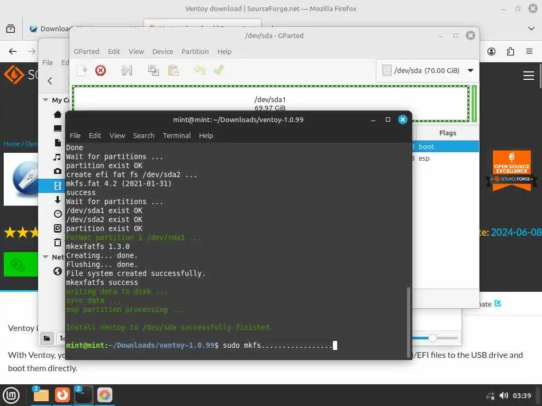Select the row with boot flag
The height and width of the screenshot is (406, 542).
pos(446,147)
